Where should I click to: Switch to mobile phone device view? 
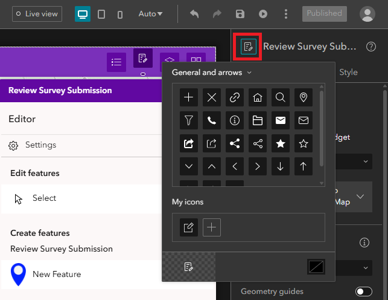click(x=120, y=15)
